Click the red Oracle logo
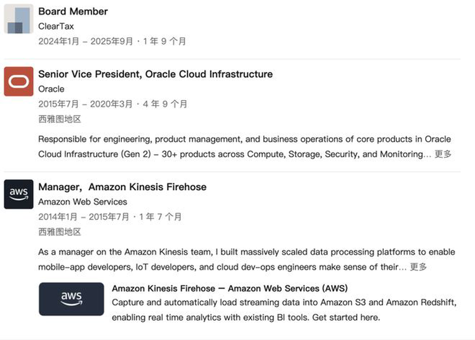The width and height of the screenshot is (475, 340). 19,81
